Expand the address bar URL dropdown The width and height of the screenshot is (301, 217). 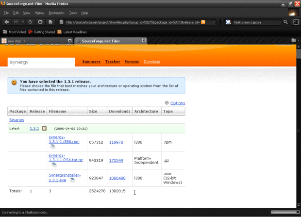pos(214,22)
